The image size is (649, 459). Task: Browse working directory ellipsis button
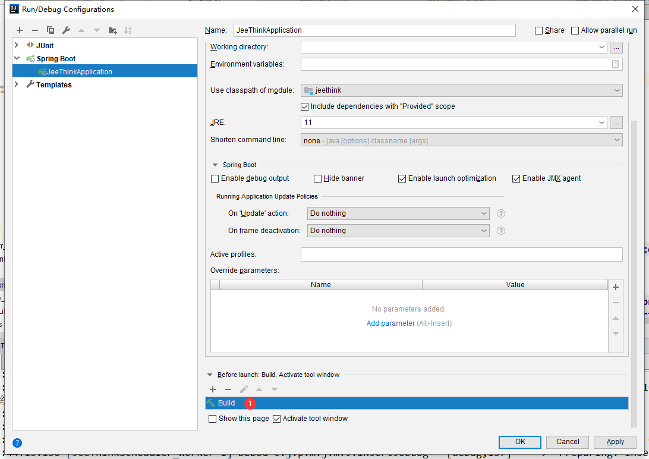(x=616, y=47)
